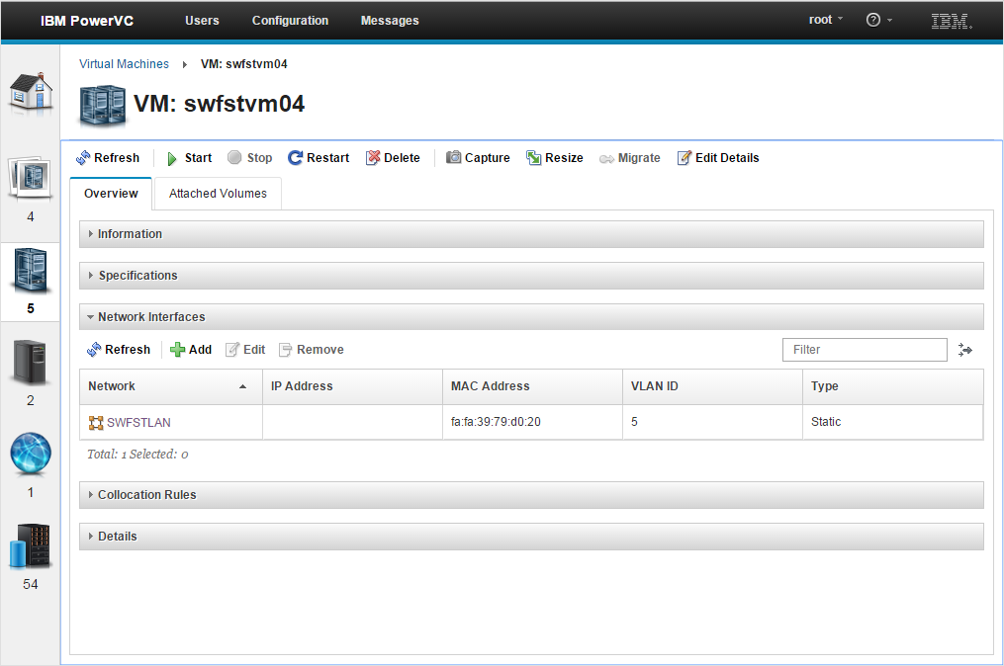Viewport: 1004px width, 666px height.
Task: Open Networks globe icon showing 1
Action: pyautogui.click(x=31, y=453)
